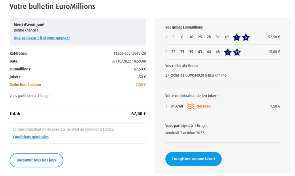Click the Verseau zodiac wave icon
Screen dimensions: 295x176
[191, 106]
